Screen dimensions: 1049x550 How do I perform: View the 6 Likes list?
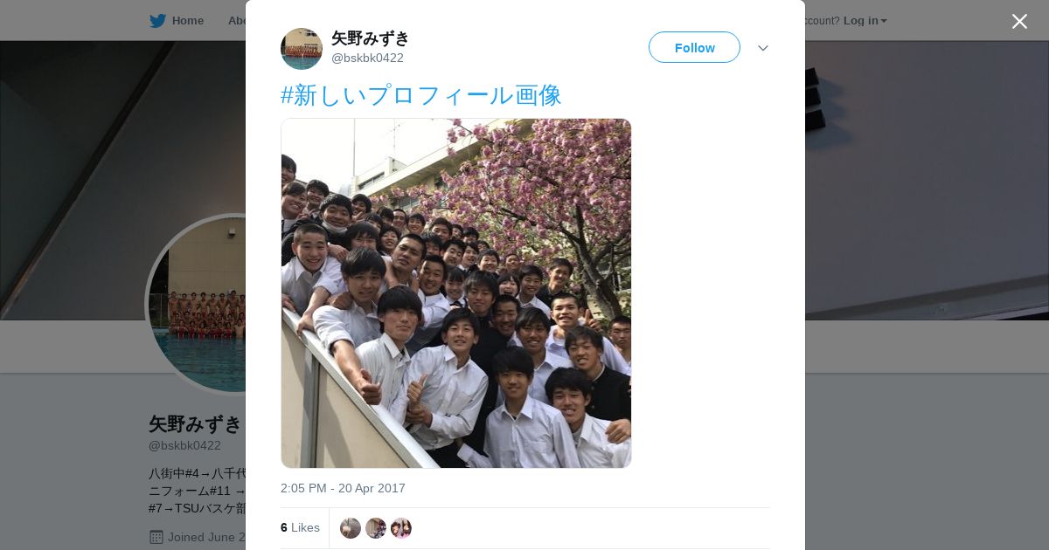pos(300,527)
